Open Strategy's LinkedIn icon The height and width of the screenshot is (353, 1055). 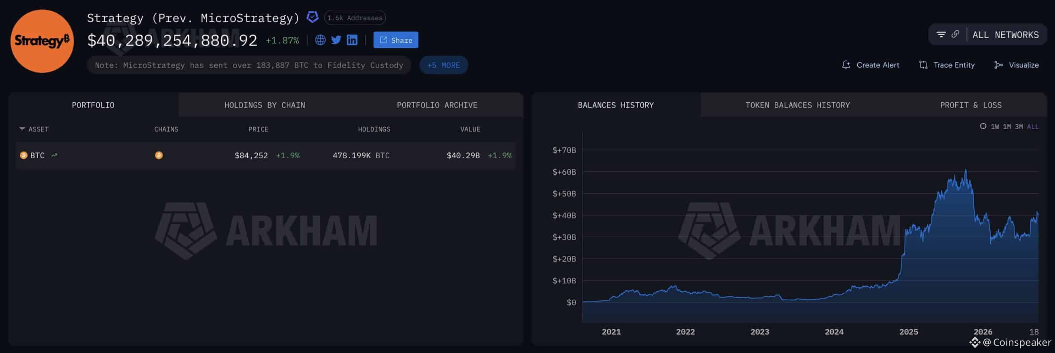coord(352,40)
